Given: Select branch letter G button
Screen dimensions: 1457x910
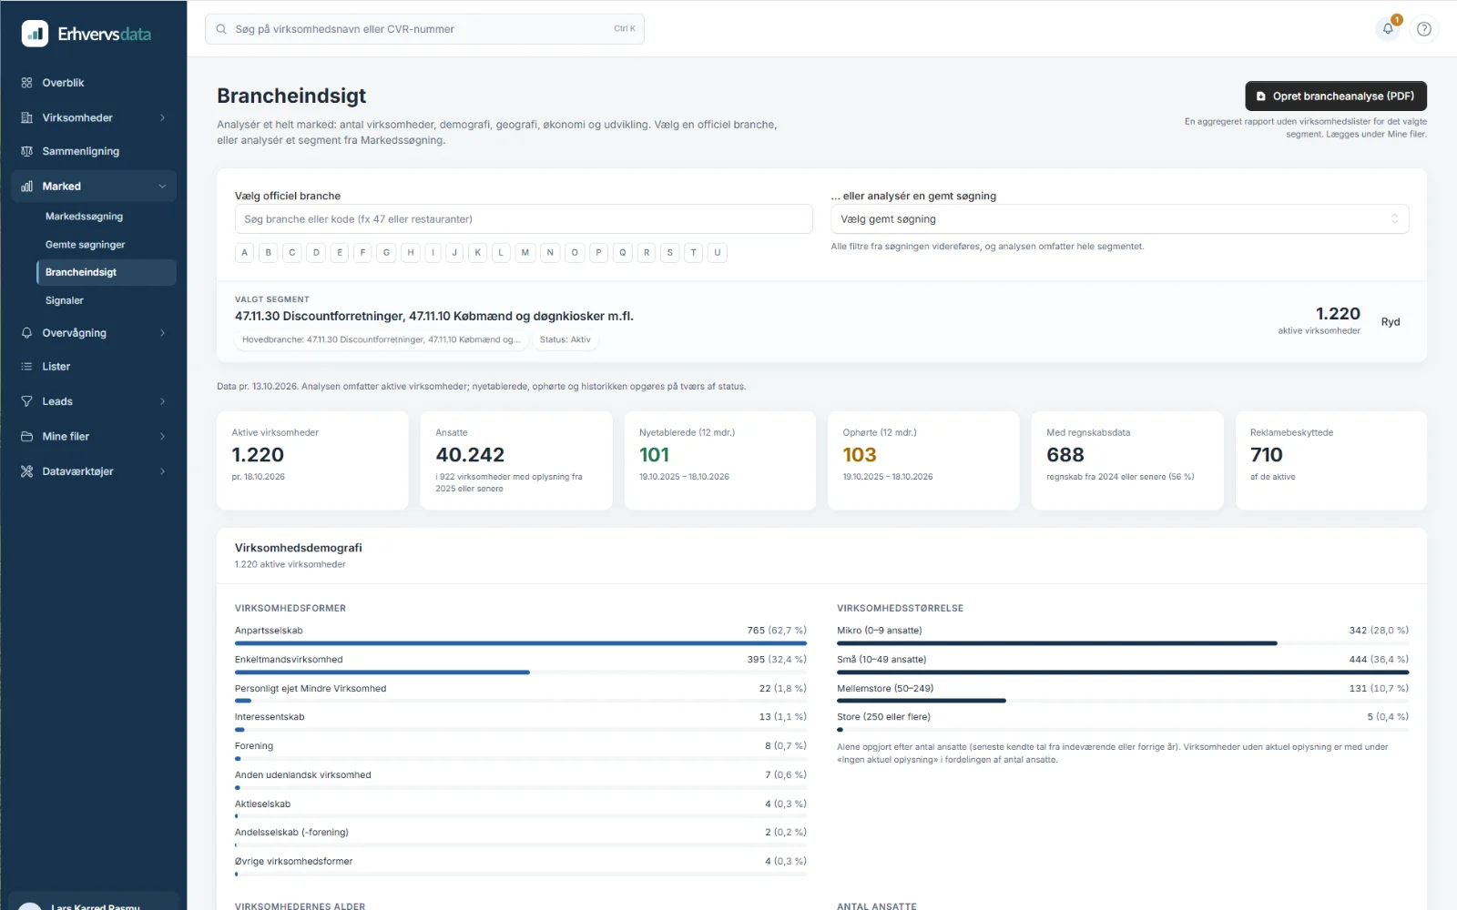Looking at the screenshot, I should (x=386, y=253).
